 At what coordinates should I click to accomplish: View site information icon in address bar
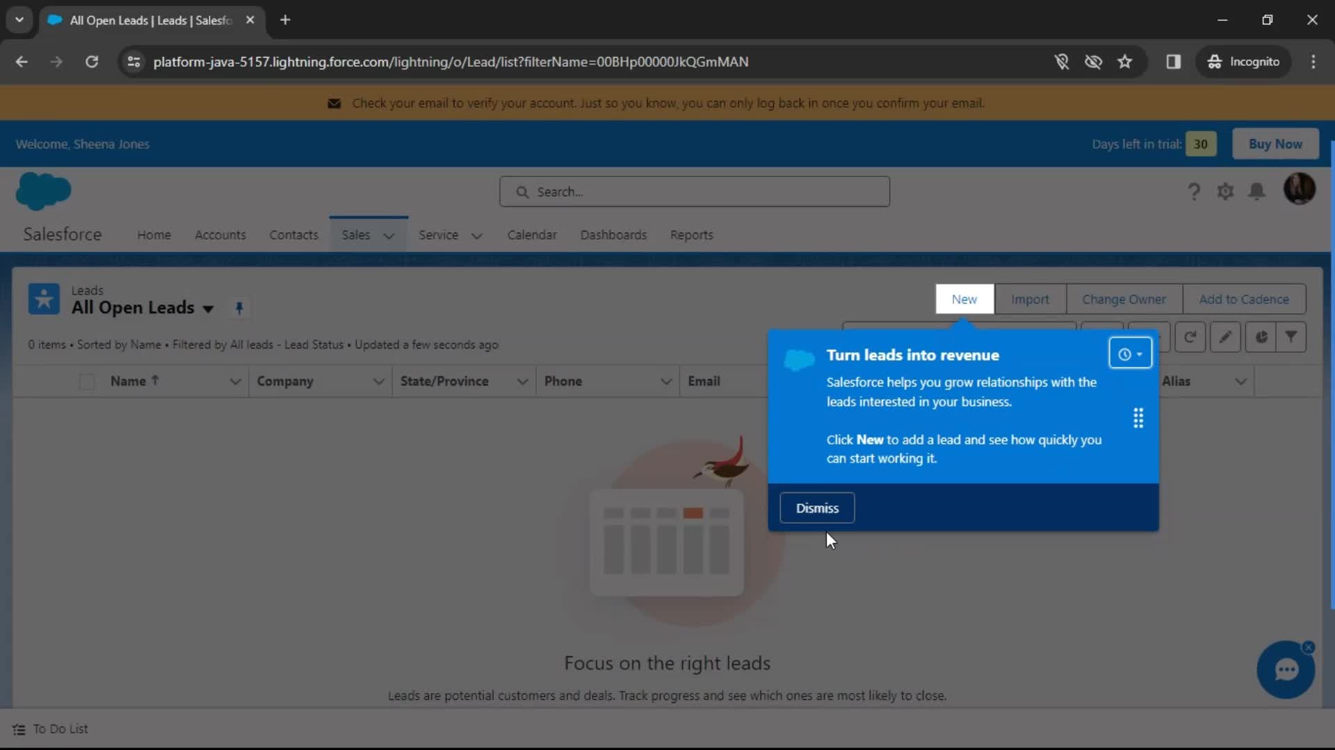[x=133, y=62]
